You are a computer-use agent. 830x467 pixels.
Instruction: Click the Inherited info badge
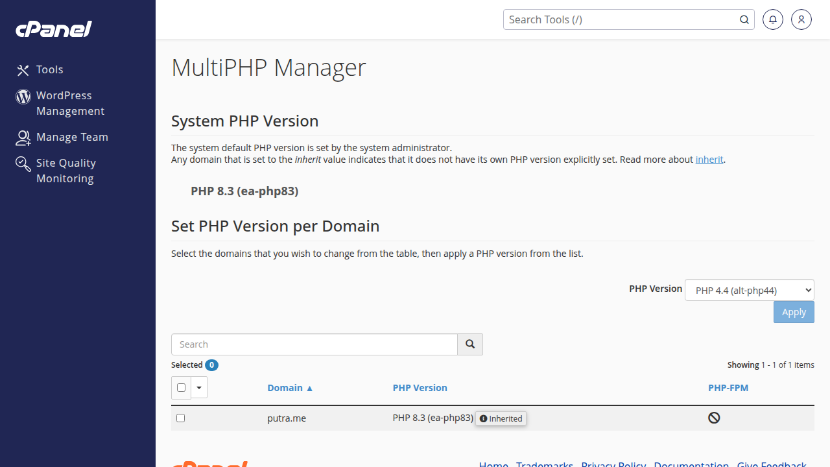501,418
